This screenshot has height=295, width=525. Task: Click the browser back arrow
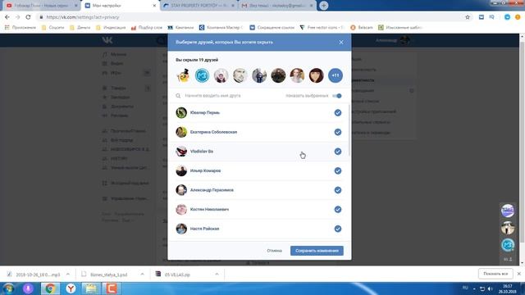point(7,17)
